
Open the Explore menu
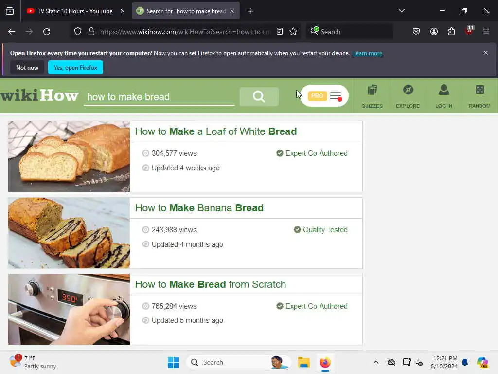click(408, 96)
